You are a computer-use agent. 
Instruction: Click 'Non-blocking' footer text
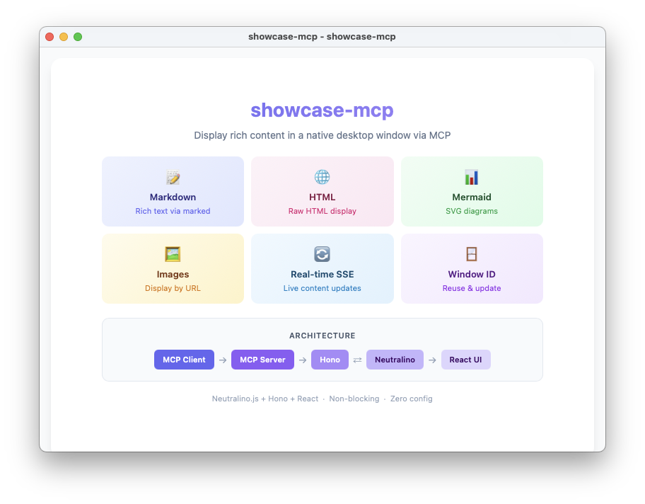(x=354, y=399)
